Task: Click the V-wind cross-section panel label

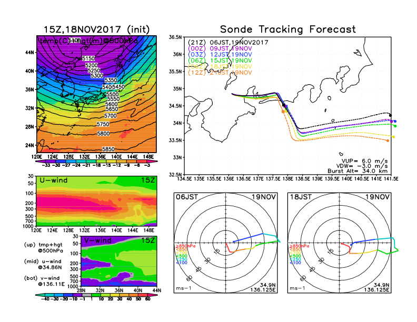Action: point(99,240)
